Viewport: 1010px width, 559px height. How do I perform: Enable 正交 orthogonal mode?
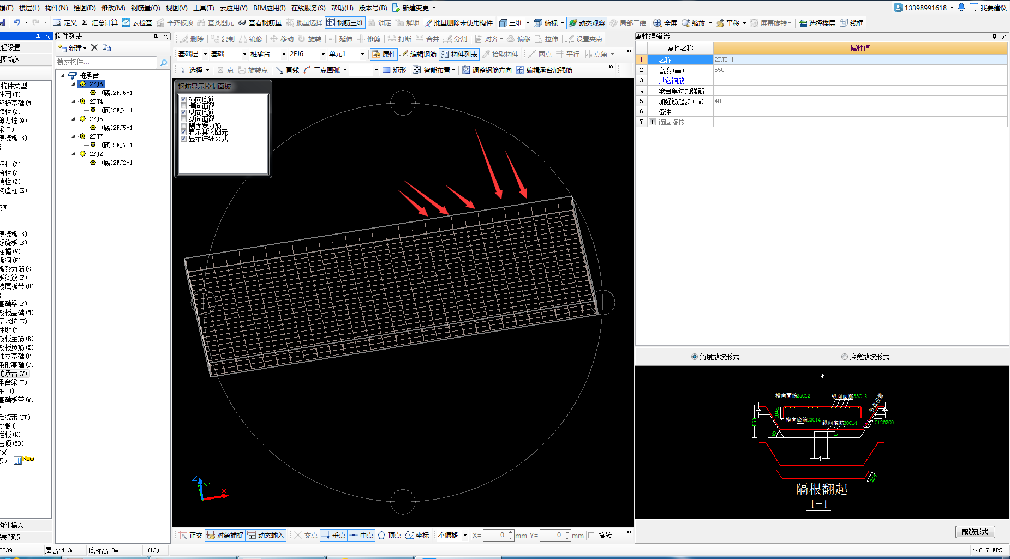point(190,535)
